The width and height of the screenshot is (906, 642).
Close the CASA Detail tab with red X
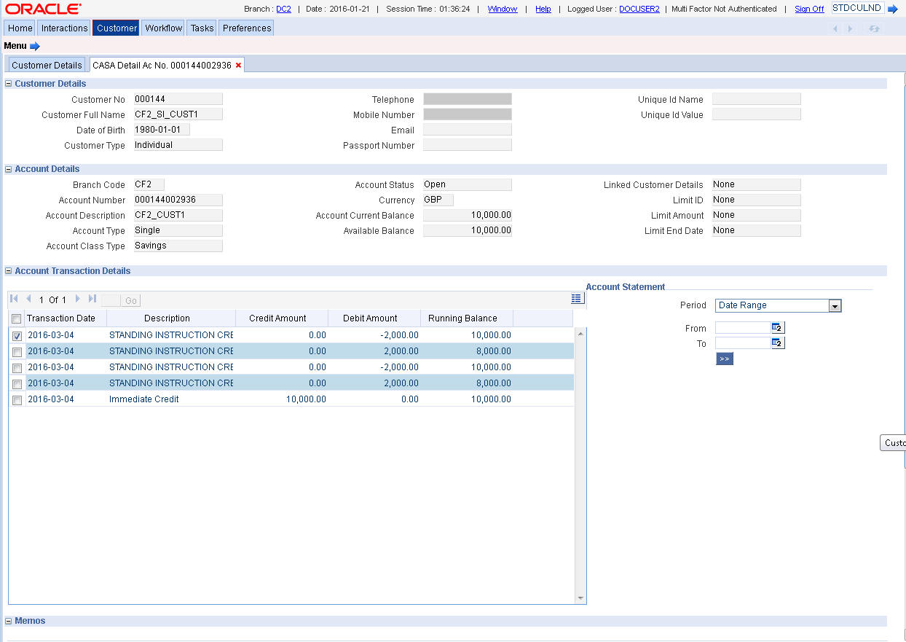(x=238, y=65)
